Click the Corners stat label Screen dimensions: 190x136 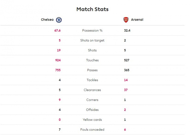(92, 100)
